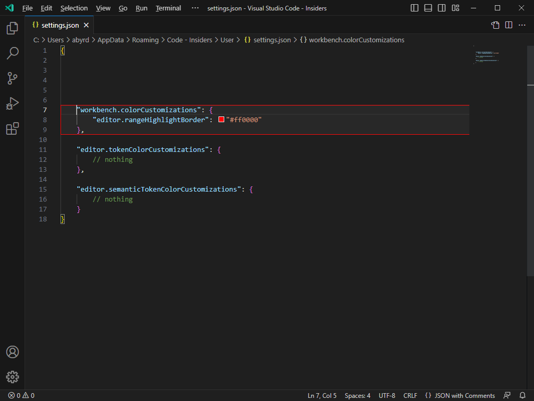Toggle the Panel visibility
534x401 pixels.
[x=428, y=8]
